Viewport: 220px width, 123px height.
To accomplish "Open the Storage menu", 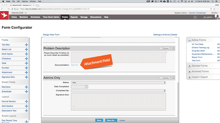I will click(x=84, y=17).
